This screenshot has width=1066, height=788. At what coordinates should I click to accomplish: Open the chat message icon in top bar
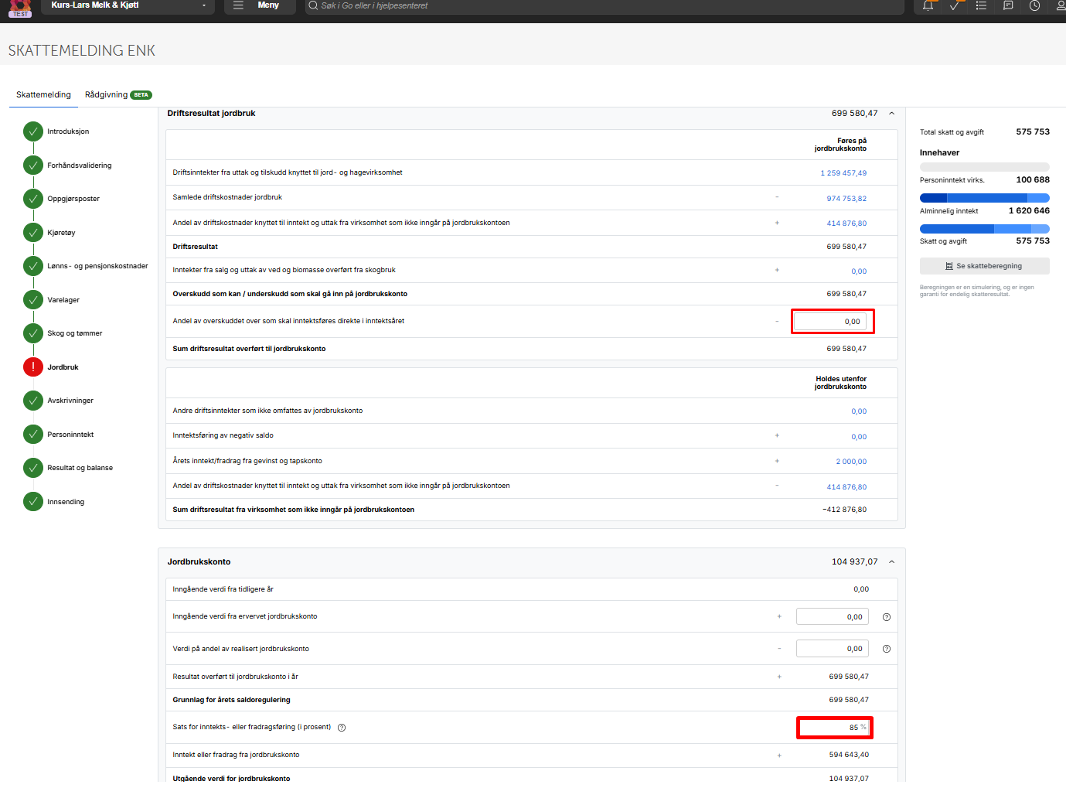[1008, 5]
